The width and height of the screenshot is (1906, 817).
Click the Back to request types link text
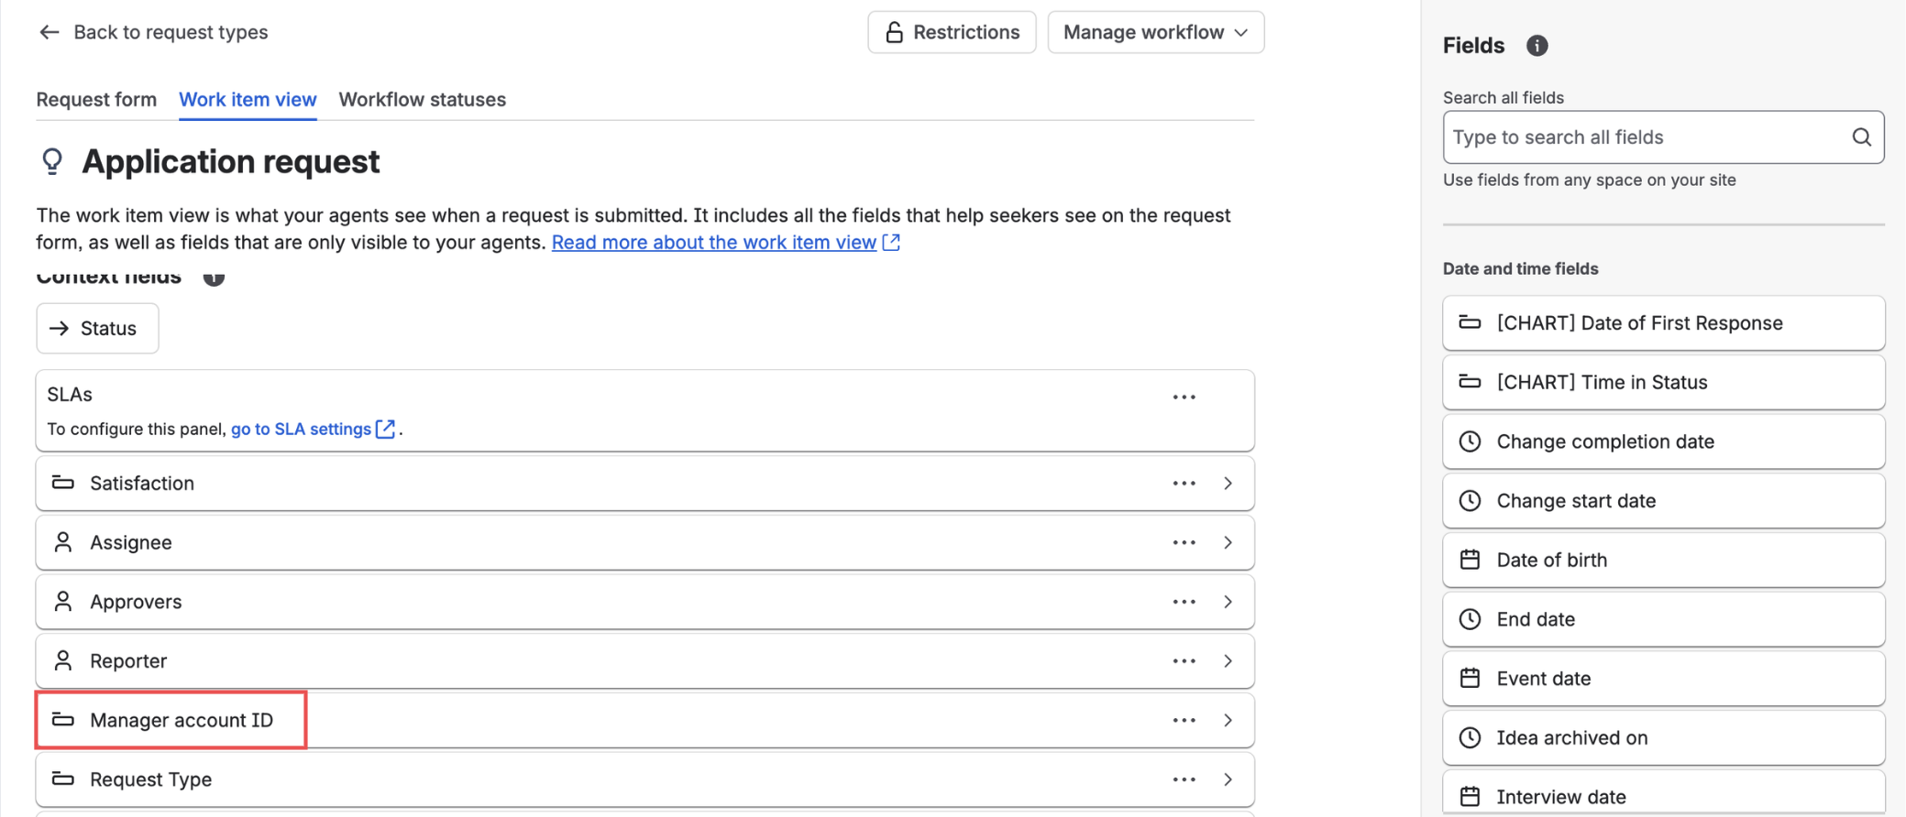(171, 32)
